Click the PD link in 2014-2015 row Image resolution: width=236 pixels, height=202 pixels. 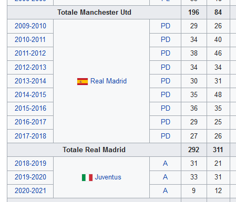click(166, 94)
